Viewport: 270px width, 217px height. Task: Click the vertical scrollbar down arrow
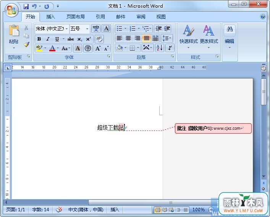pyautogui.click(x=264, y=176)
